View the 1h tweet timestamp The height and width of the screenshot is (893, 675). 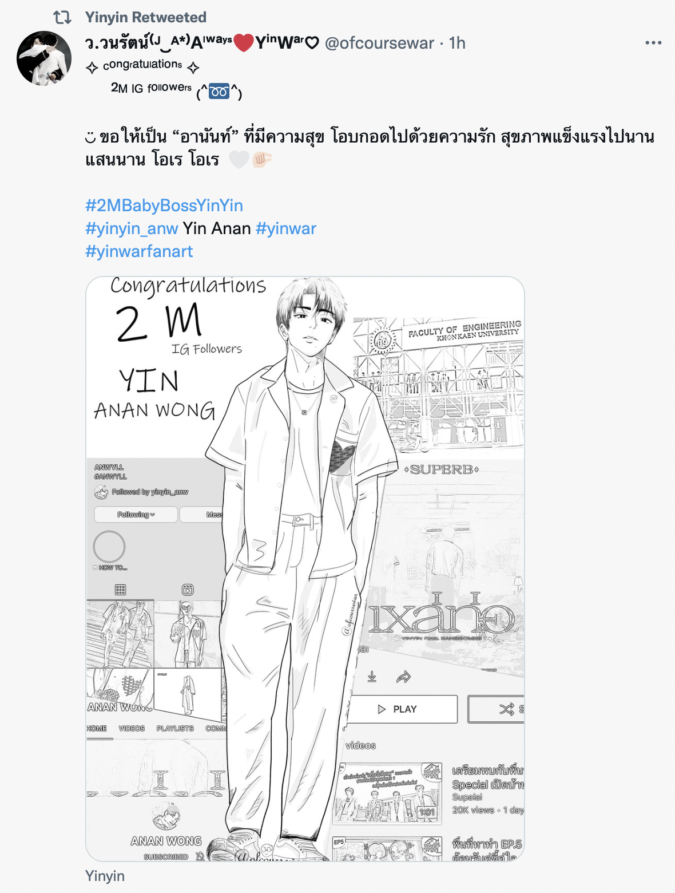coord(457,43)
